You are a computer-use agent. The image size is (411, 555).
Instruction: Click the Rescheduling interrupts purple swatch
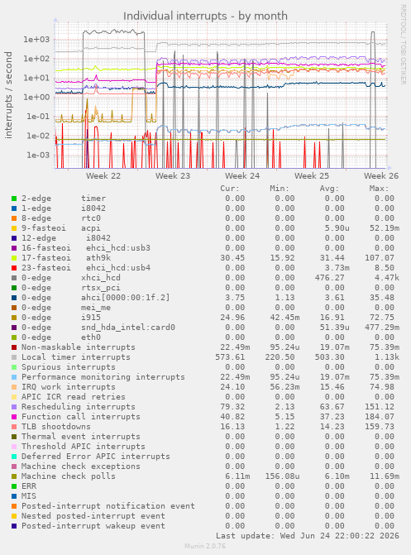[x=14, y=407]
